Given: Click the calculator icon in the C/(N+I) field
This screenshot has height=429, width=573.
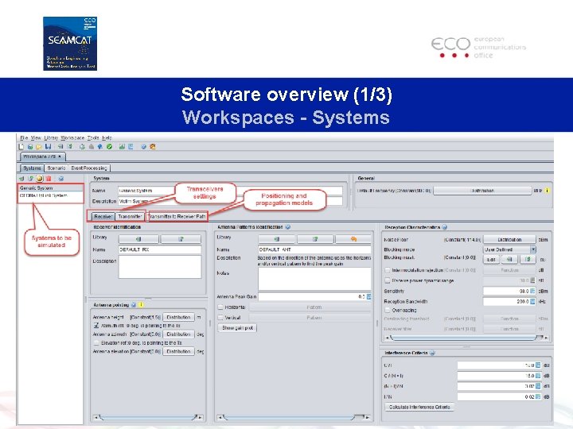Looking at the screenshot, I should pos(538,375).
